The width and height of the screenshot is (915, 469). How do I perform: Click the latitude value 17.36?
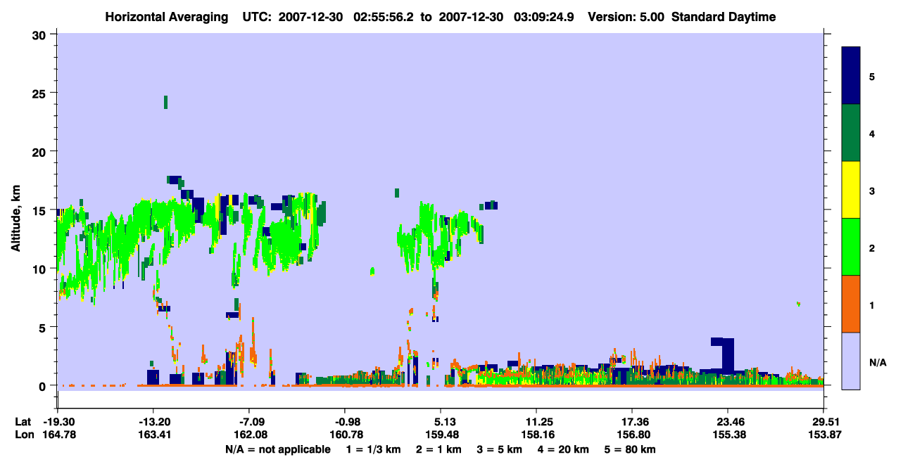pos(632,422)
